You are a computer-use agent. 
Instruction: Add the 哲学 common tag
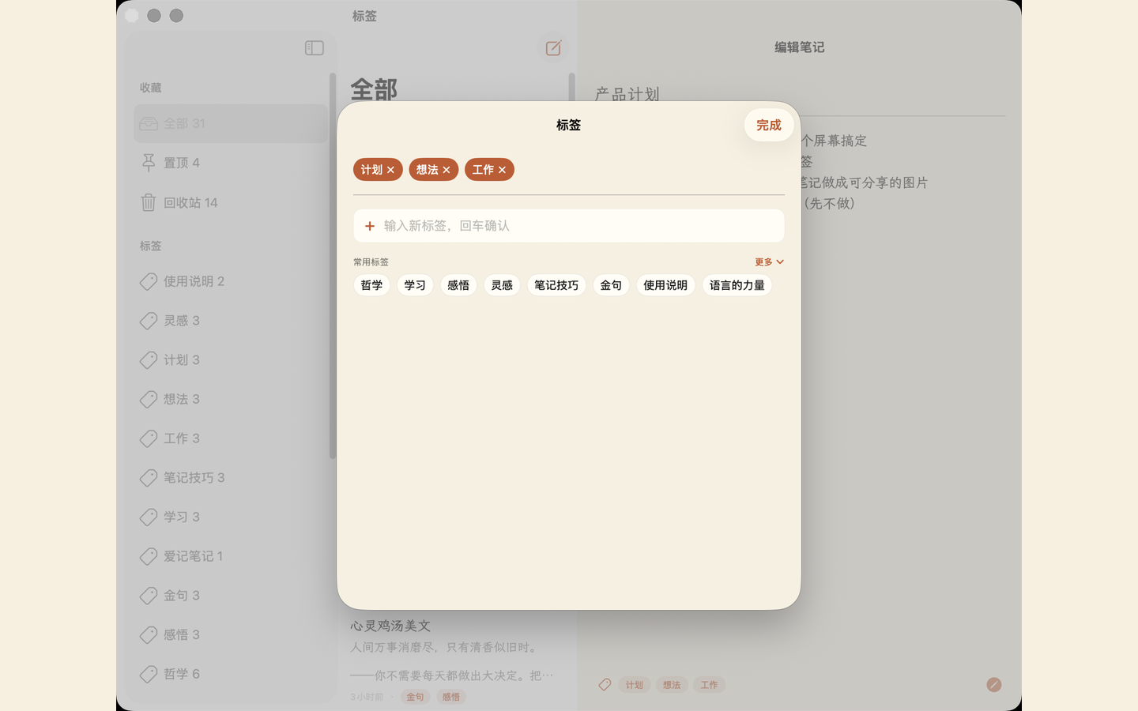371,285
